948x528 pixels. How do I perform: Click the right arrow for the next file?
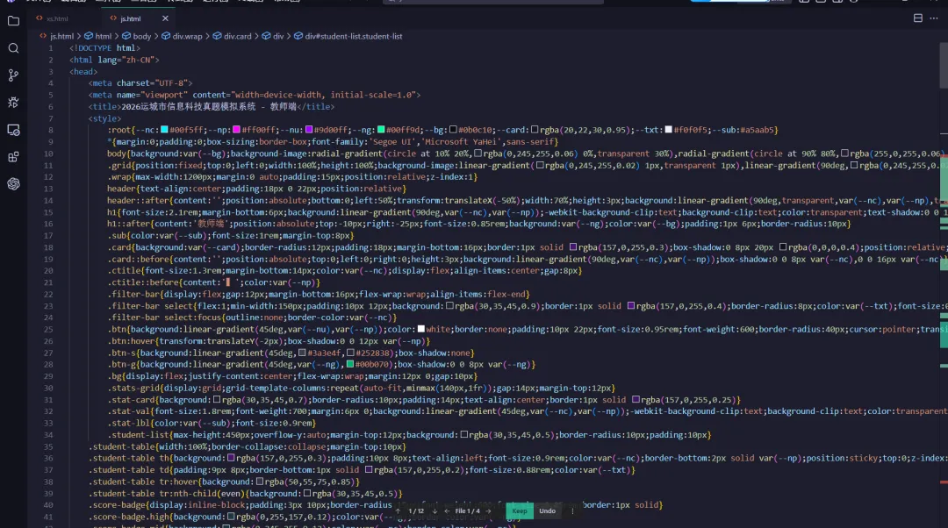click(x=489, y=511)
